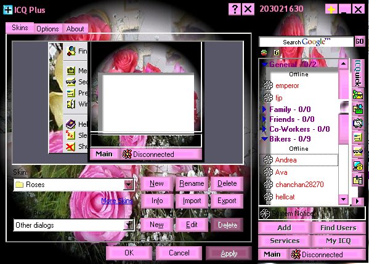
Task: Click the GO search button
Action: (x=359, y=41)
